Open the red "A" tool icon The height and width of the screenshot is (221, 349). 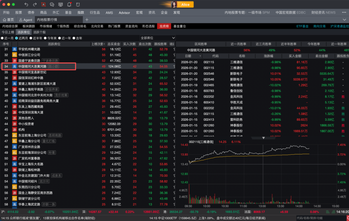click(44, 5)
